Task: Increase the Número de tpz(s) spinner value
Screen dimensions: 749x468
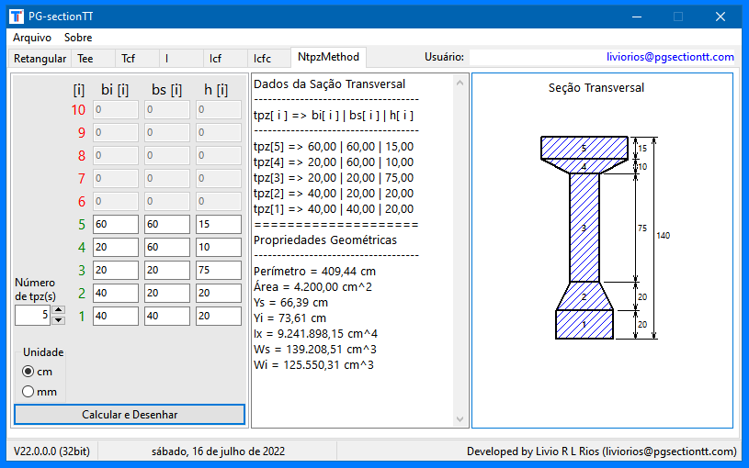Action: pos(59,310)
